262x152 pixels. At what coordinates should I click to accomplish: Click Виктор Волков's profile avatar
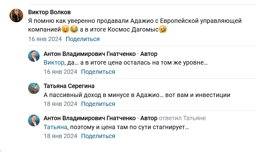[16, 15]
